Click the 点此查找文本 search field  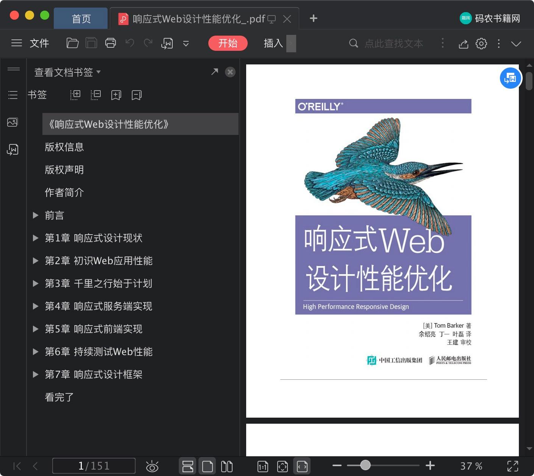pos(394,44)
